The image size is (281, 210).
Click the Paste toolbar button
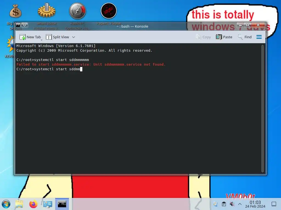point(224,37)
